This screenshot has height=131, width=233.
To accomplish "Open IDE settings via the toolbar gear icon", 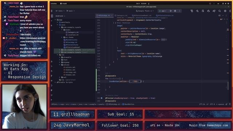I will click(x=225, y=11).
